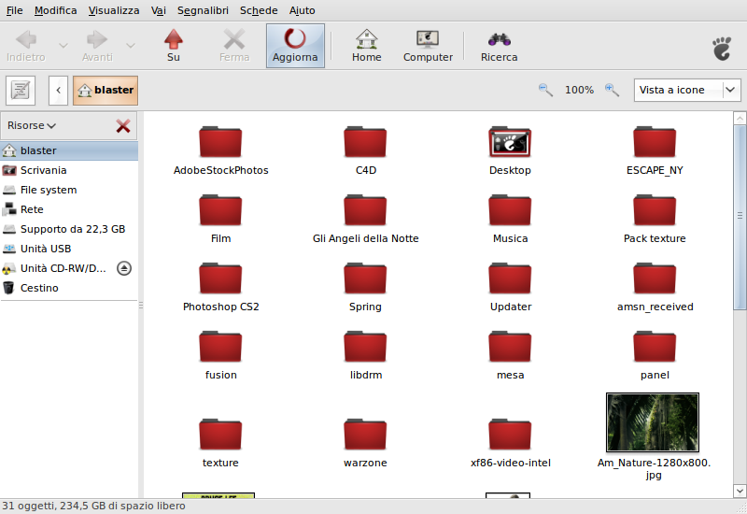747x514 pixels.
Task: Click the Avanti forward arrow
Action: coord(97,45)
